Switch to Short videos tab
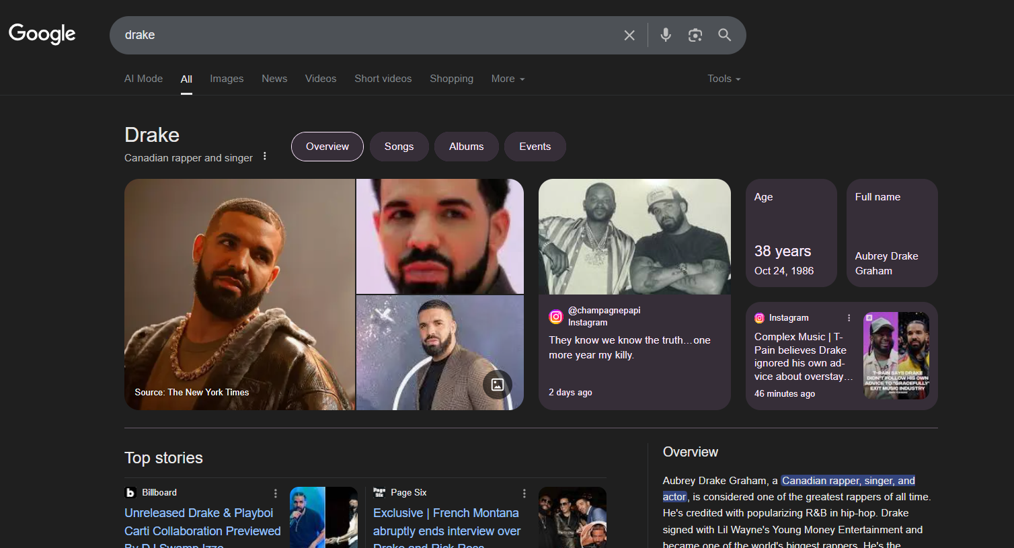 click(x=383, y=79)
